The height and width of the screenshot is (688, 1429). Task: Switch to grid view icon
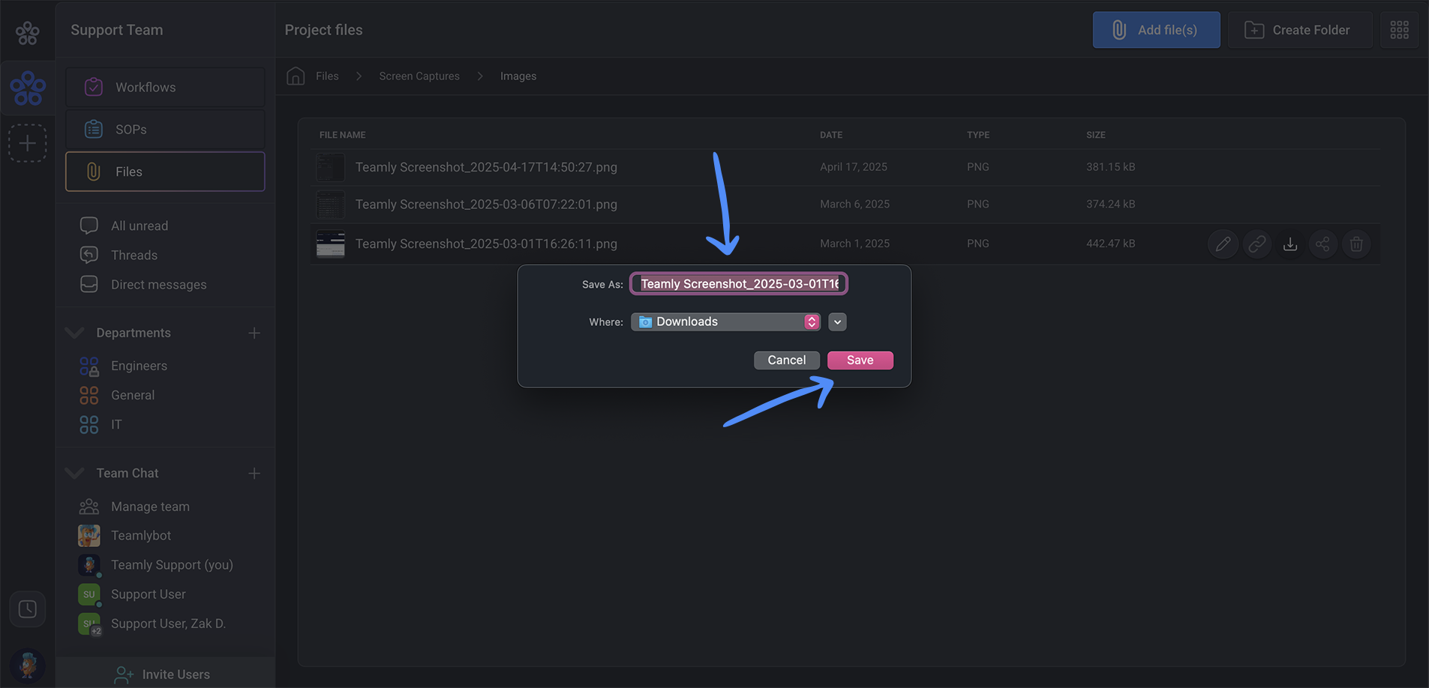click(x=1399, y=30)
